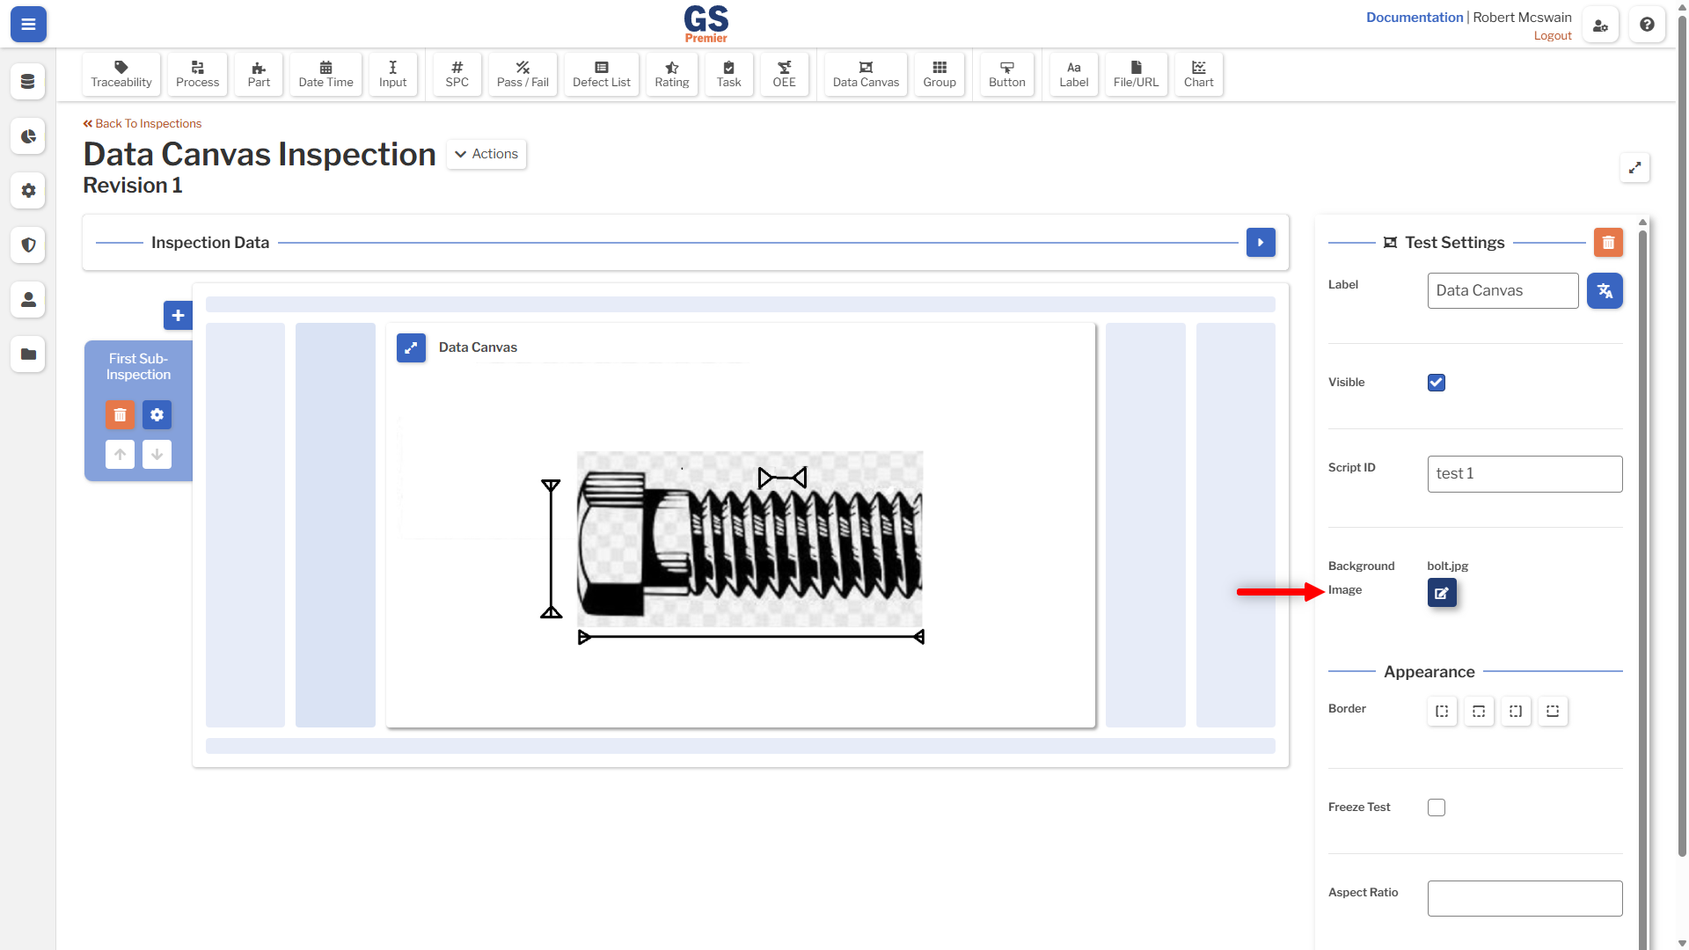Click Back To Inspections link

pos(143,124)
